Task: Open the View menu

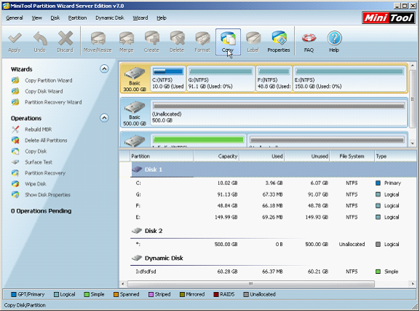Action: pos(36,18)
